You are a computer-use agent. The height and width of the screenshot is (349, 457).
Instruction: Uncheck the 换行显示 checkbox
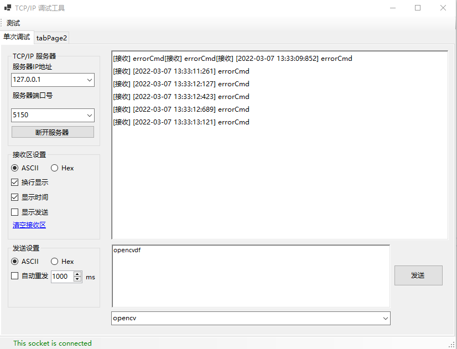point(15,183)
